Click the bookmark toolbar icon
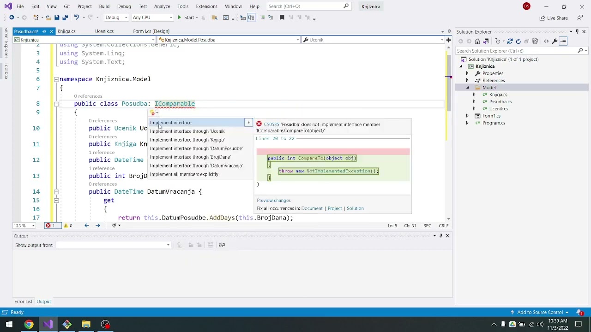Viewport: 591px width, 332px height. 282,18
